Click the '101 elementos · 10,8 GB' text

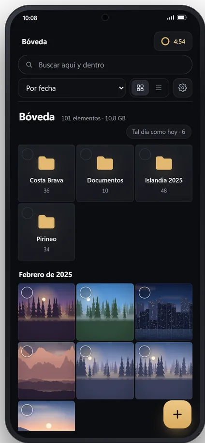point(94,118)
